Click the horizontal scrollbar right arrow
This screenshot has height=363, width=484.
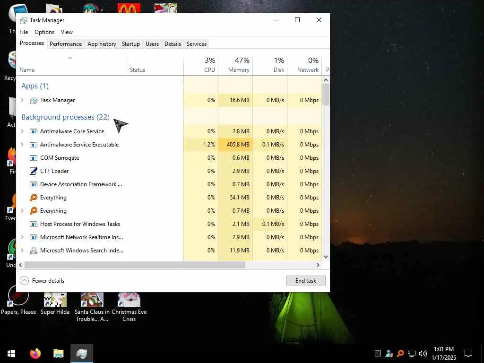coord(318,265)
